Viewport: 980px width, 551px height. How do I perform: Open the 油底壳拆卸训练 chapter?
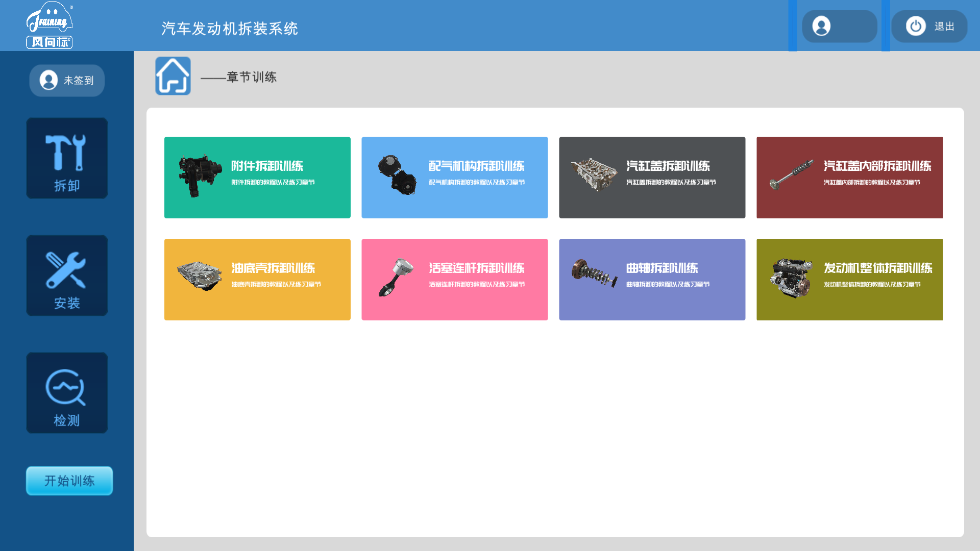(257, 280)
